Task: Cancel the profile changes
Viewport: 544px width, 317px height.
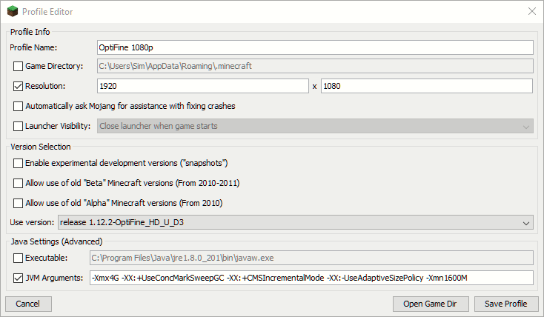Action: [x=28, y=304]
